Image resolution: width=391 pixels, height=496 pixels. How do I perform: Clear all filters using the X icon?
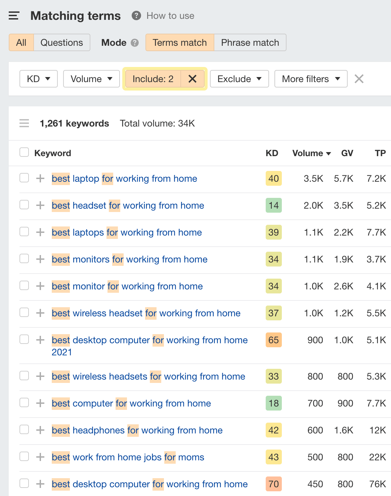359,79
